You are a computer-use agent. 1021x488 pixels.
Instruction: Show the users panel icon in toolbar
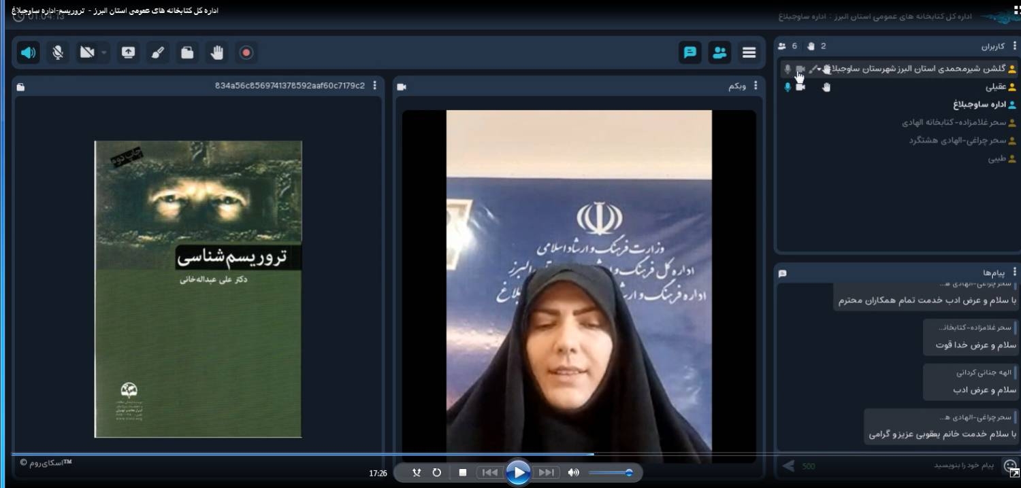pyautogui.click(x=719, y=52)
